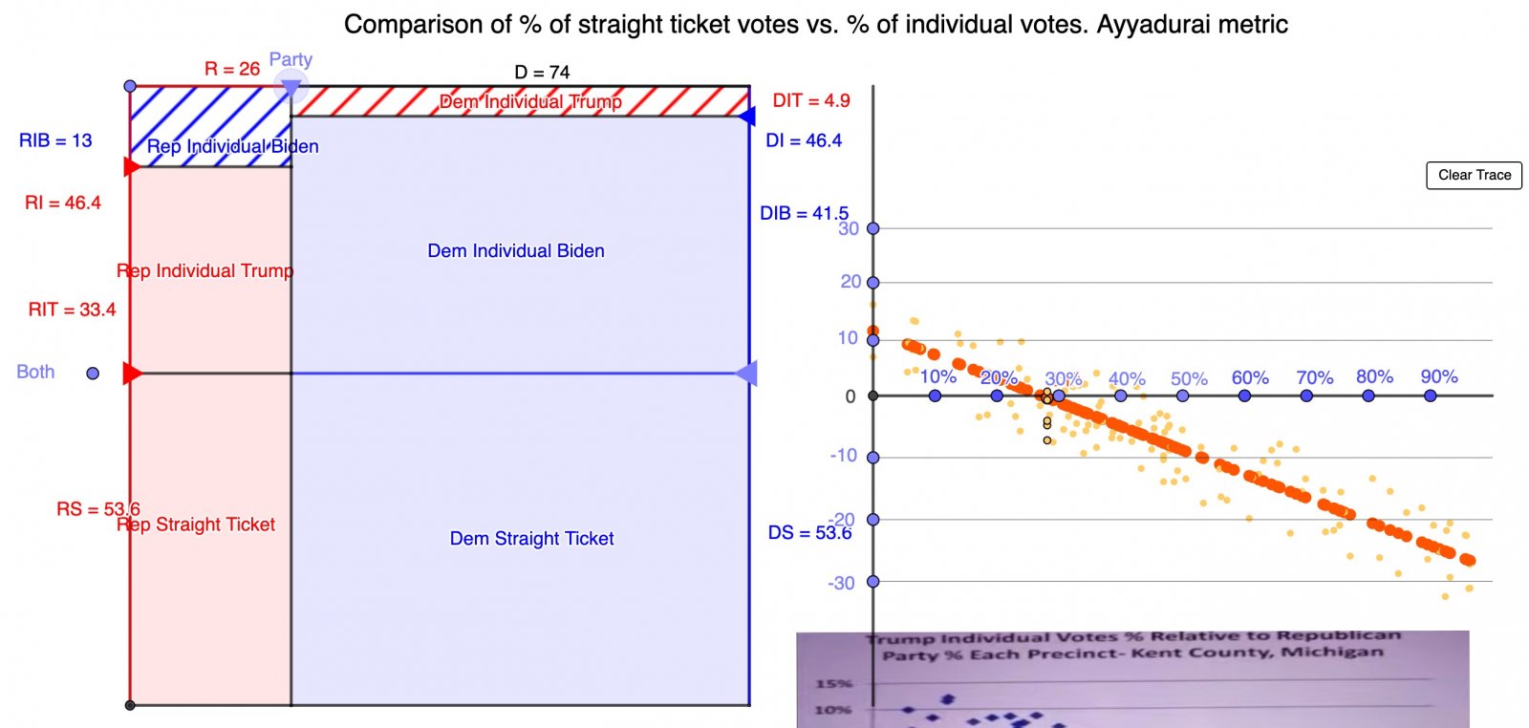Click the Clear Trace button

pos(1474,175)
